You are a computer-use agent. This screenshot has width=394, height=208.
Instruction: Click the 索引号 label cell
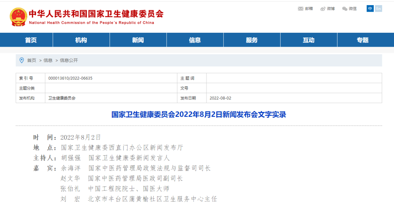30,78
